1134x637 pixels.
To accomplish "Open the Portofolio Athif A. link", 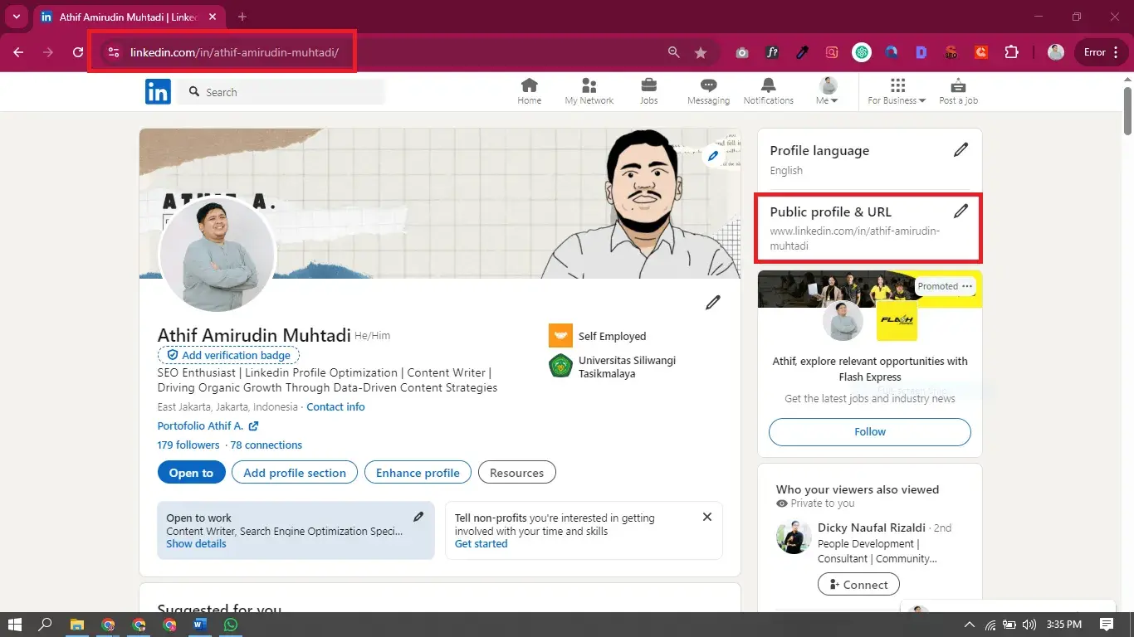I will point(208,426).
